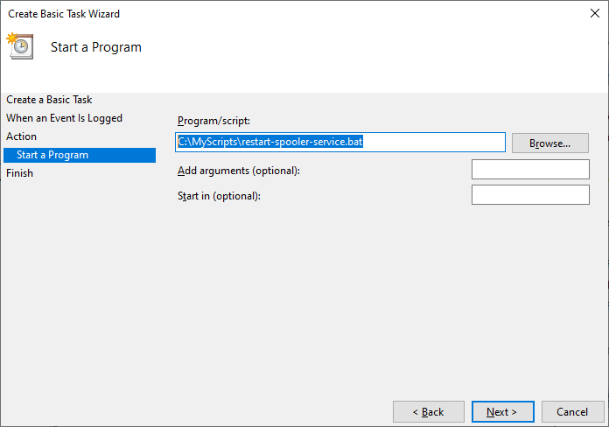Open the Action step in sidebar
Viewport: 609px width, 427px height.
(x=21, y=136)
